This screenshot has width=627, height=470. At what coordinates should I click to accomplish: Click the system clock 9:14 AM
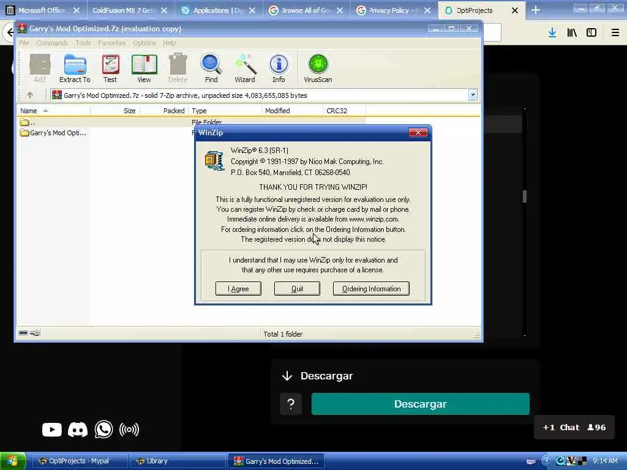(x=605, y=461)
